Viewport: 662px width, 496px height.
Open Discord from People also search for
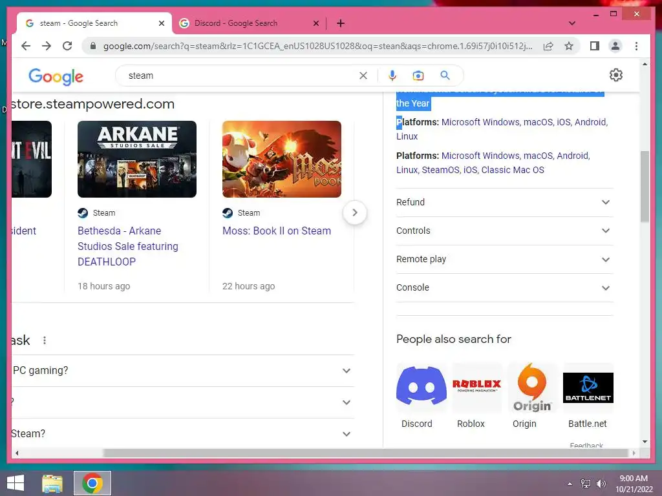[421, 396]
